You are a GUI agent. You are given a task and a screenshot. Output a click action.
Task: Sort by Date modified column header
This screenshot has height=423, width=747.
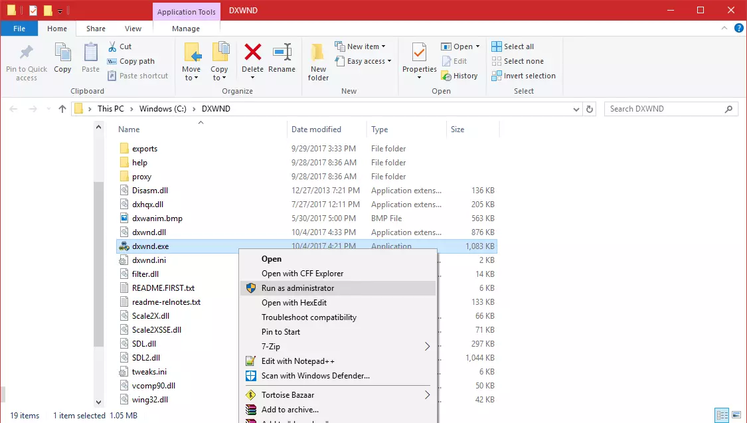tap(316, 129)
